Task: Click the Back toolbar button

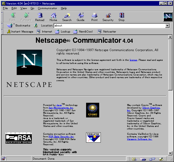Action: tap(13, 17)
